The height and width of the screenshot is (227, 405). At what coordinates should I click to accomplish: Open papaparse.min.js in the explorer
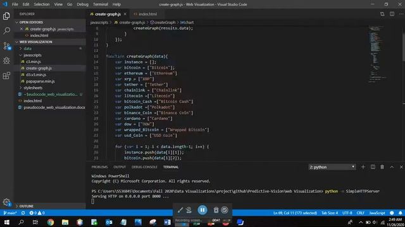[x=50, y=81]
